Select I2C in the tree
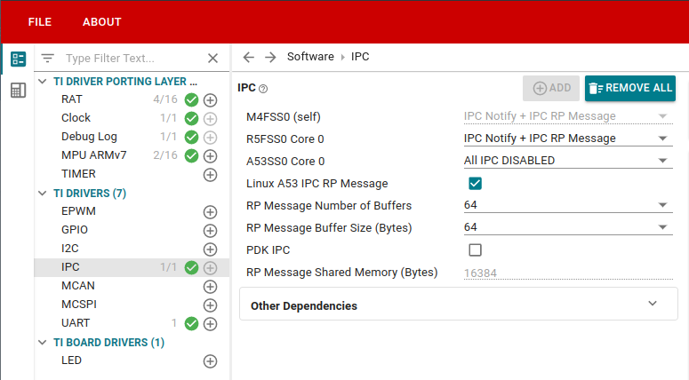Viewport: 689px width, 380px height. tap(70, 249)
